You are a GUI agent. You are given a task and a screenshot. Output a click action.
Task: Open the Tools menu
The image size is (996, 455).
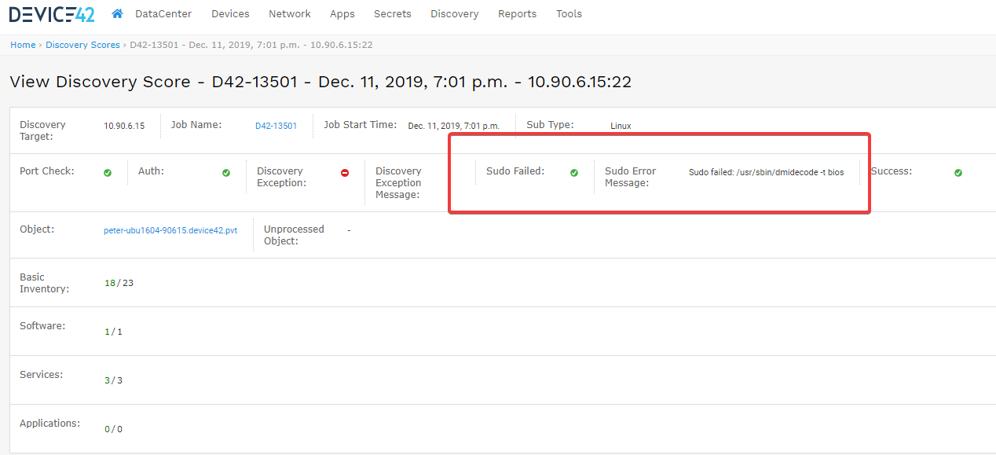(569, 14)
